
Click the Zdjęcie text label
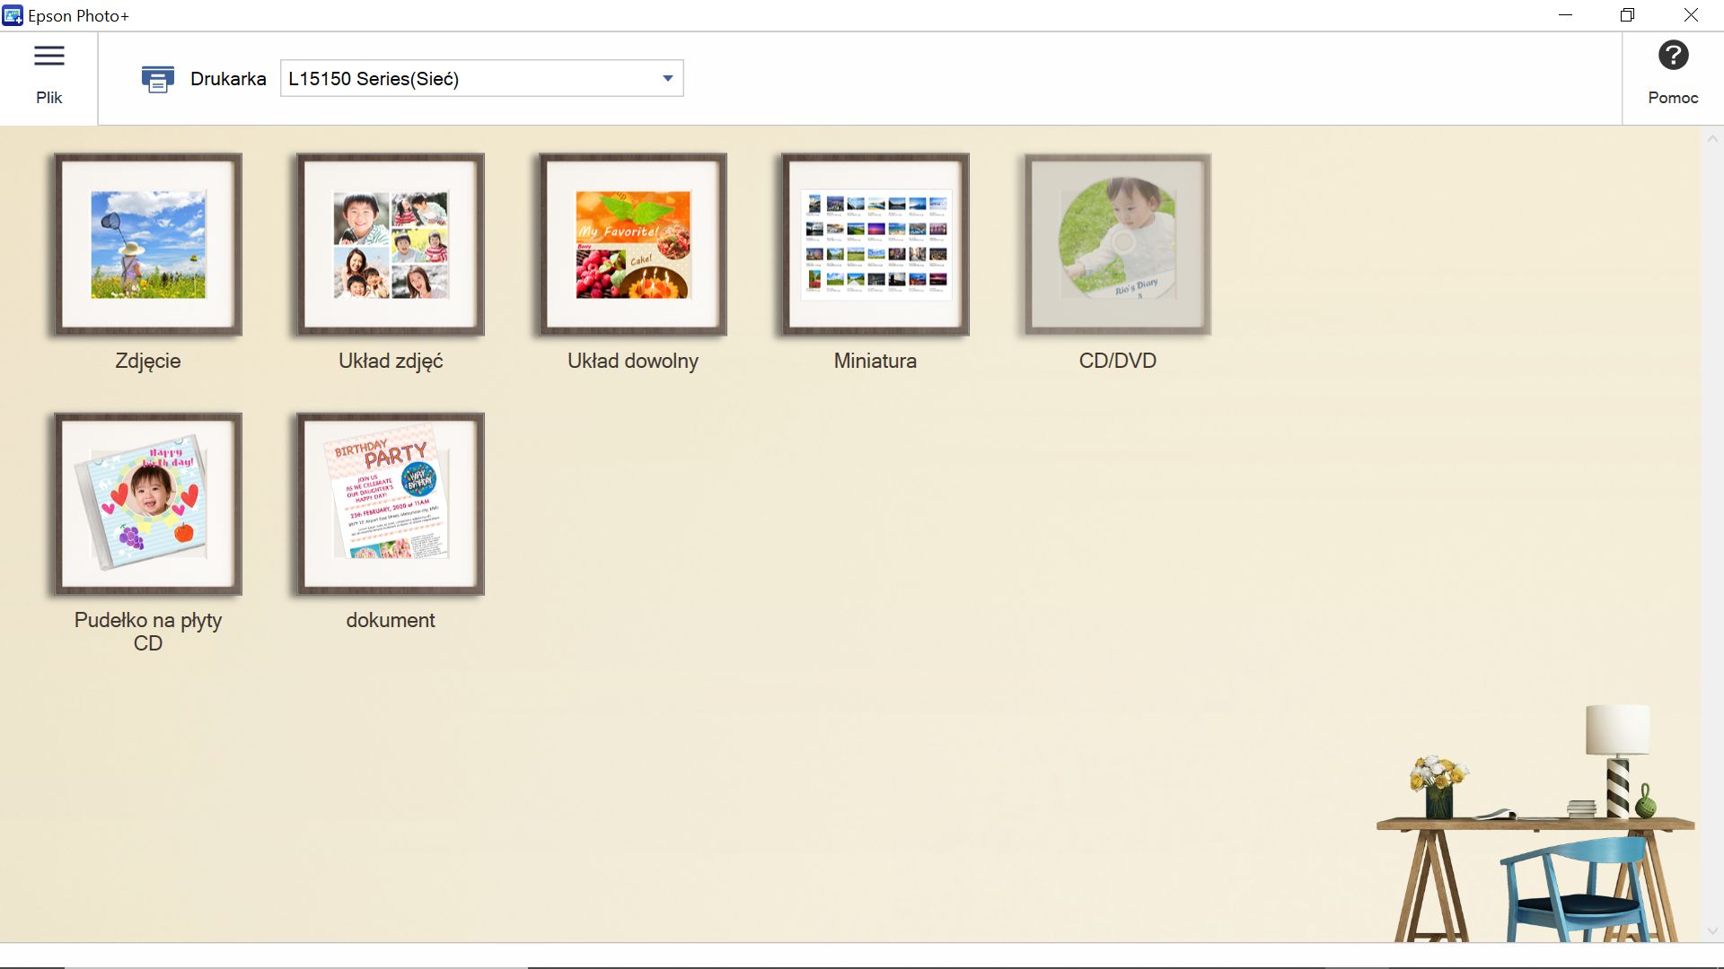pos(148,361)
